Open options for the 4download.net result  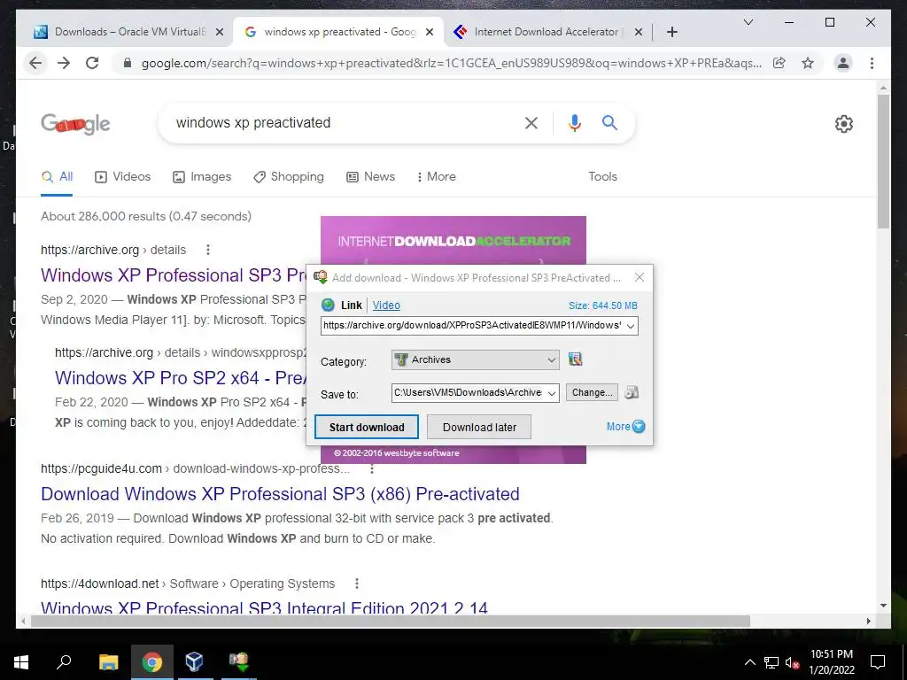pyautogui.click(x=357, y=583)
